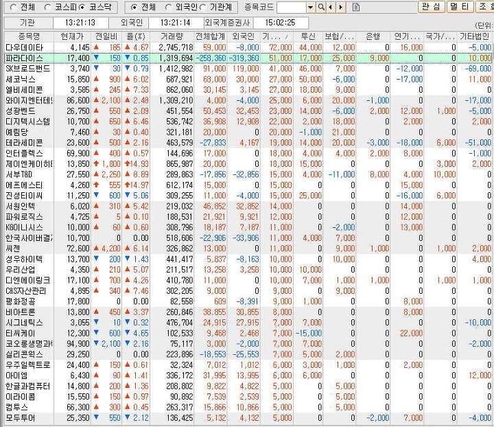This screenshot has width=494, height=427.
Task: Select the 파워로직스 row name
Action: [24, 217]
